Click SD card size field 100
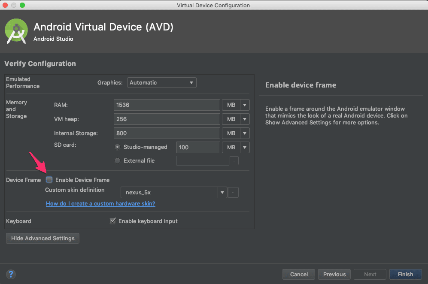Screen dimensions: 428x284 coord(198,147)
